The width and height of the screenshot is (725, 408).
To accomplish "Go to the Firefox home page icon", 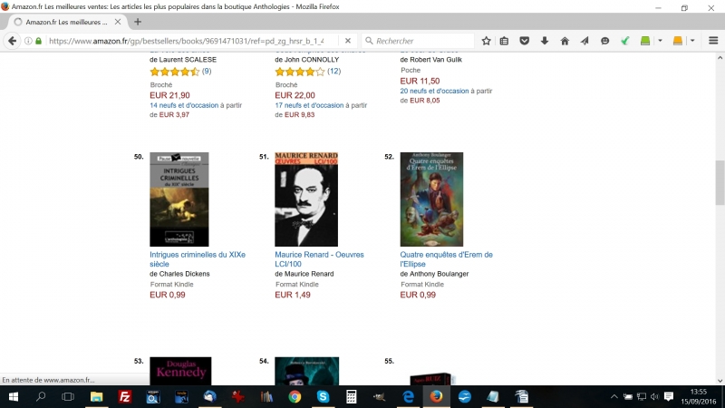I will tap(565, 41).
